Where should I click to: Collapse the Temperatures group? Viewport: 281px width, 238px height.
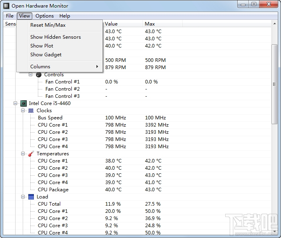[x=23, y=154]
